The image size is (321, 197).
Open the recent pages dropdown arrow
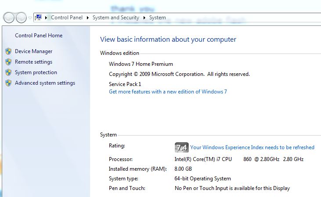coord(30,18)
